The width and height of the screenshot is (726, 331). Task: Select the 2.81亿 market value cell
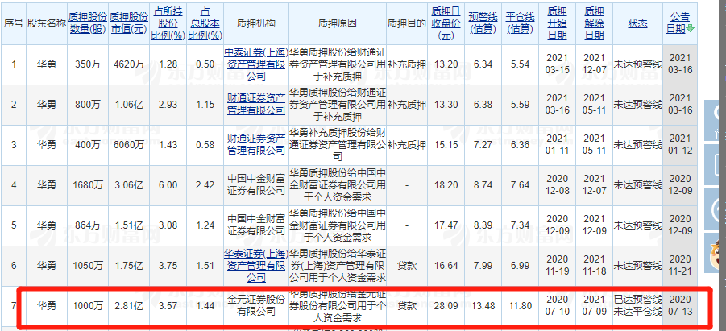pos(129,306)
